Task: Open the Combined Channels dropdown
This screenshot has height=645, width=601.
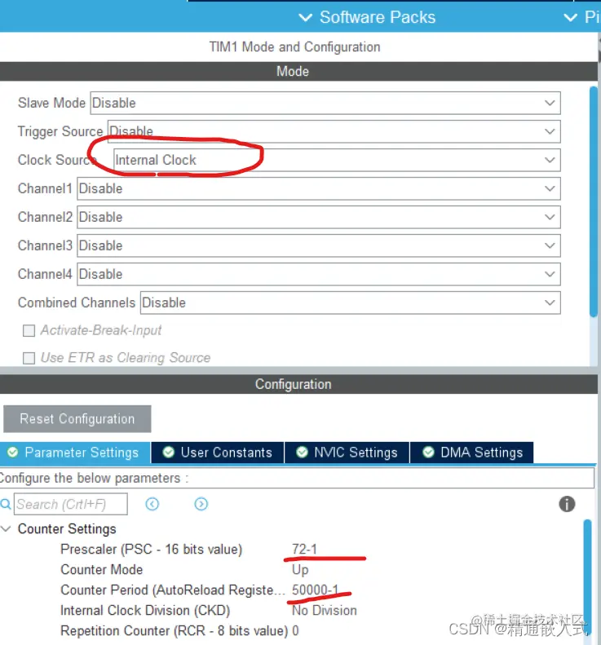Action: (351, 303)
